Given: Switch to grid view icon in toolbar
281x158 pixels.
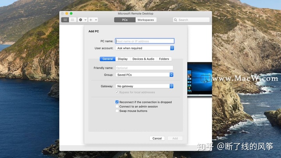Looking at the screenshot, I should [x=65, y=20].
